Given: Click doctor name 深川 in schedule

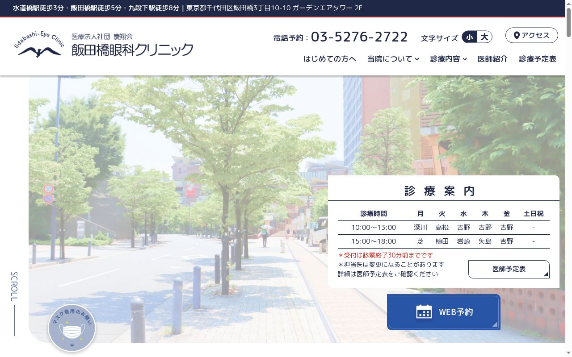Looking at the screenshot, I should click(x=421, y=228).
